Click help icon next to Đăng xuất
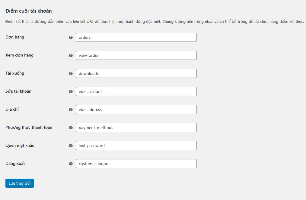This screenshot has height=200, width=306. 71,164
